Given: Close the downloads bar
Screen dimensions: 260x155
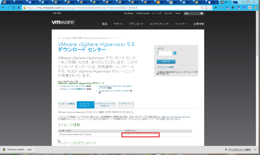Looking at the screenshot, I should click(255, 150).
